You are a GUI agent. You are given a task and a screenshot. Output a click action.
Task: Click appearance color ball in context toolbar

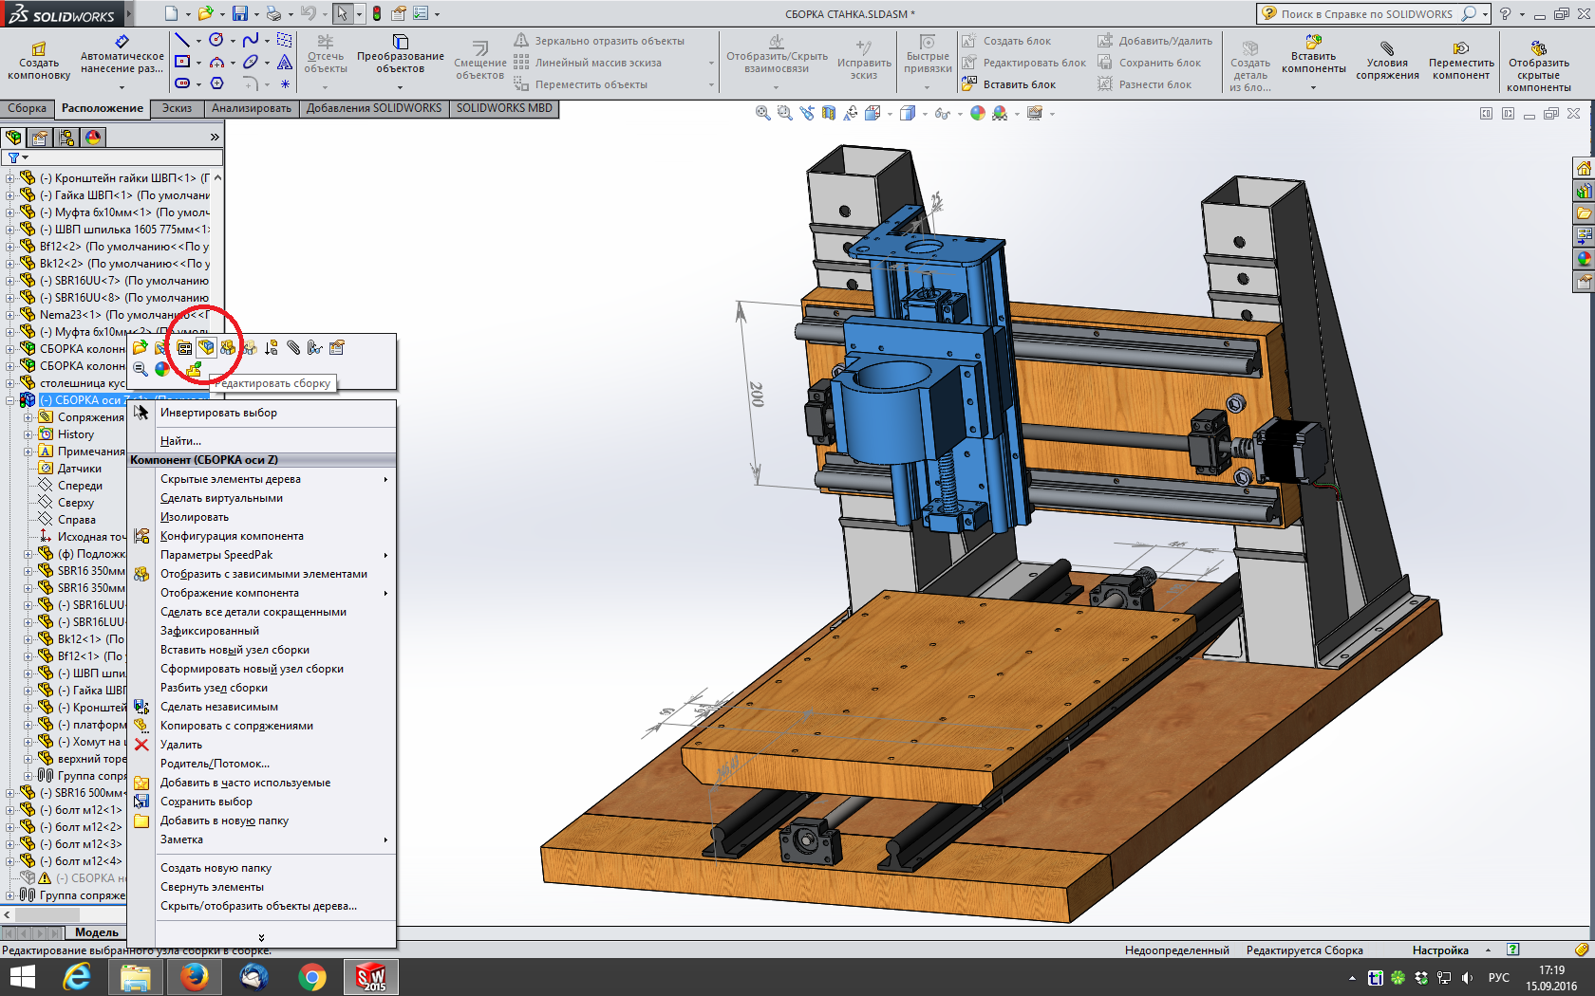(162, 369)
